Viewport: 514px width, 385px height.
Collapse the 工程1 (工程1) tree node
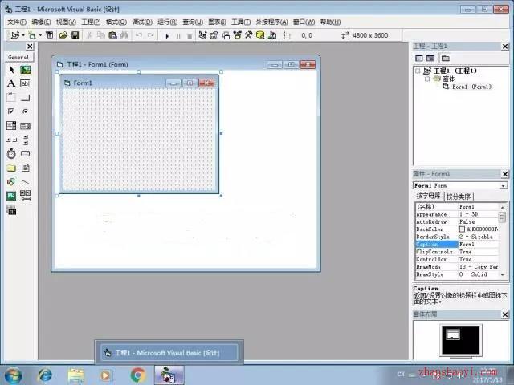pos(418,71)
